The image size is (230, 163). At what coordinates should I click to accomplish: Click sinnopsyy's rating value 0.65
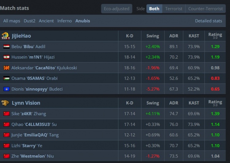point(215,89)
